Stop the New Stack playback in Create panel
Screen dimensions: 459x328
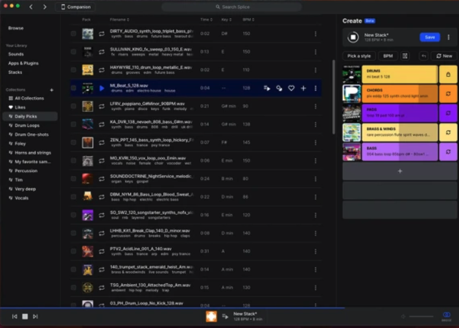pos(353,37)
